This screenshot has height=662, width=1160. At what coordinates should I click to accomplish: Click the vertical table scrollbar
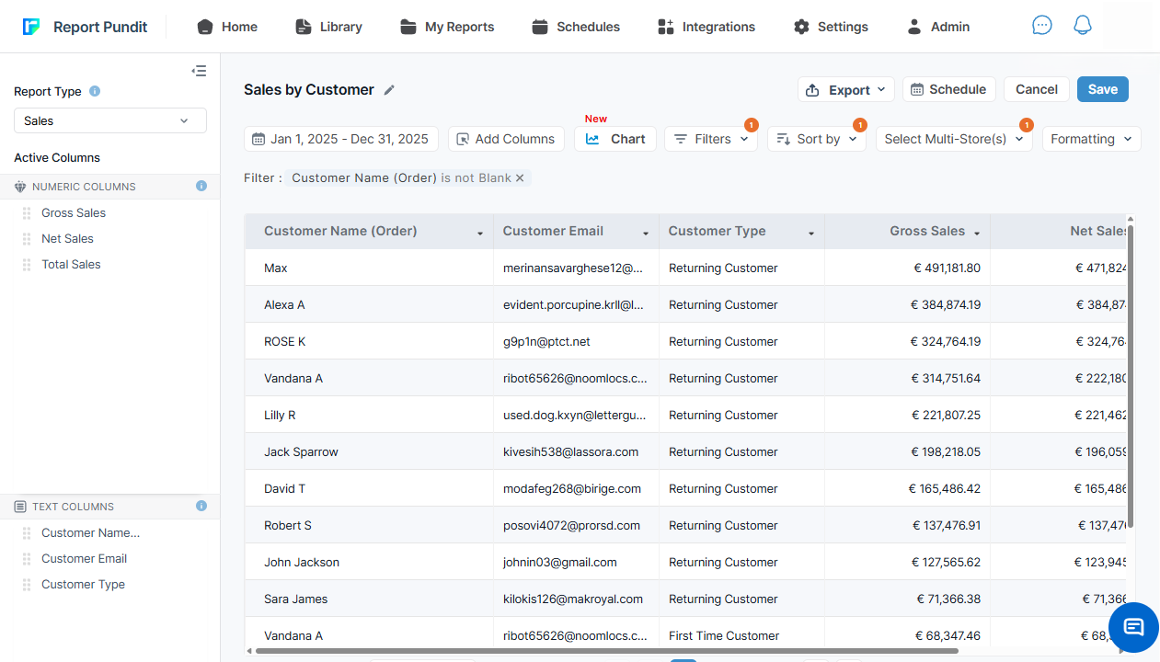click(1131, 377)
